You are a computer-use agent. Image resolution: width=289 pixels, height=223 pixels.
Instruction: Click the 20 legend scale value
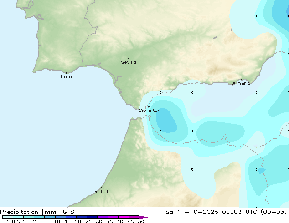pyautogui.click(x=78, y=221)
